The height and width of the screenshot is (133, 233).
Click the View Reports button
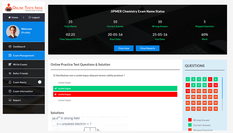(x=148, y=48)
